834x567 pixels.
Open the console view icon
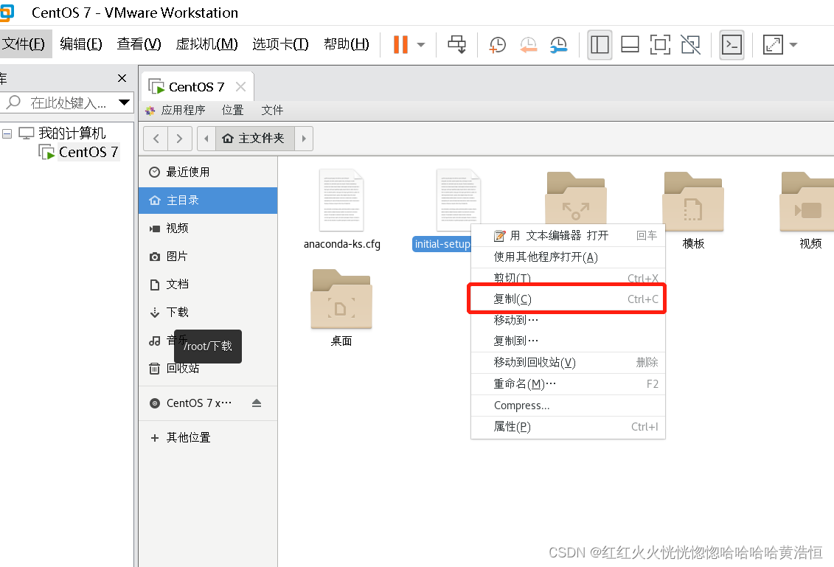click(732, 45)
